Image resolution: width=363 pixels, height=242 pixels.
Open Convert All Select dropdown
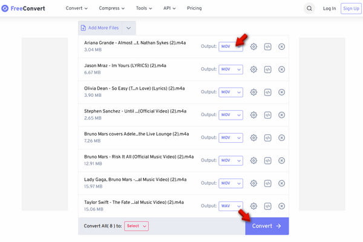tap(136, 226)
